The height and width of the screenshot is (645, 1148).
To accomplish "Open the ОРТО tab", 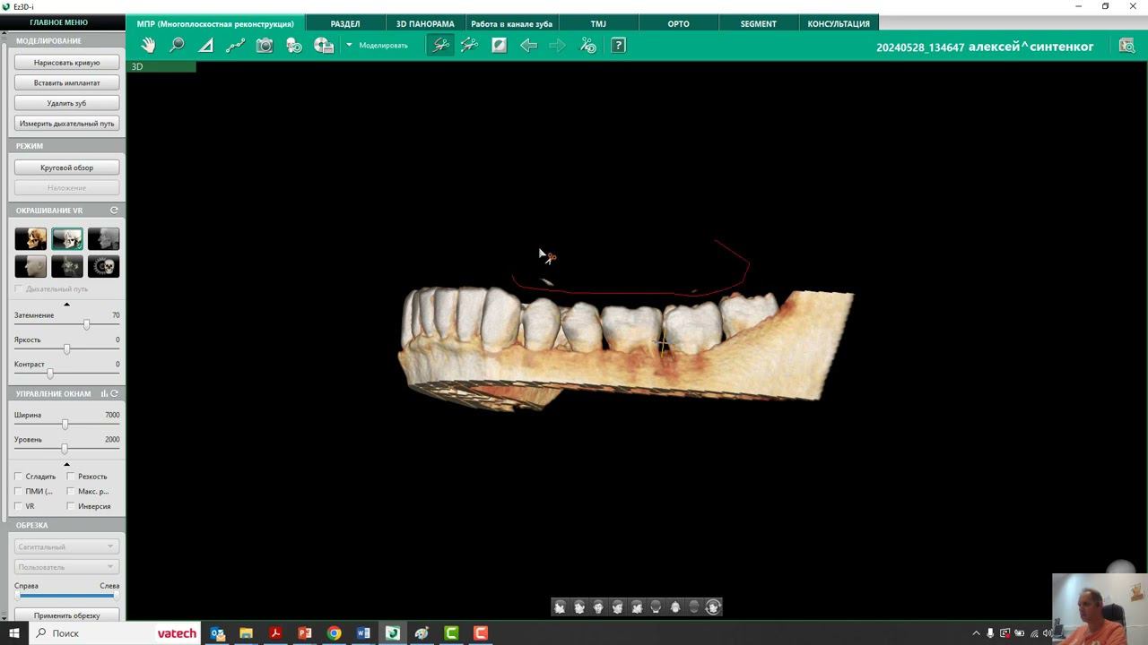I will pos(678,23).
